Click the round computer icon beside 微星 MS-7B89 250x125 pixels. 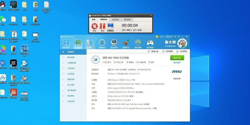(x=96, y=60)
